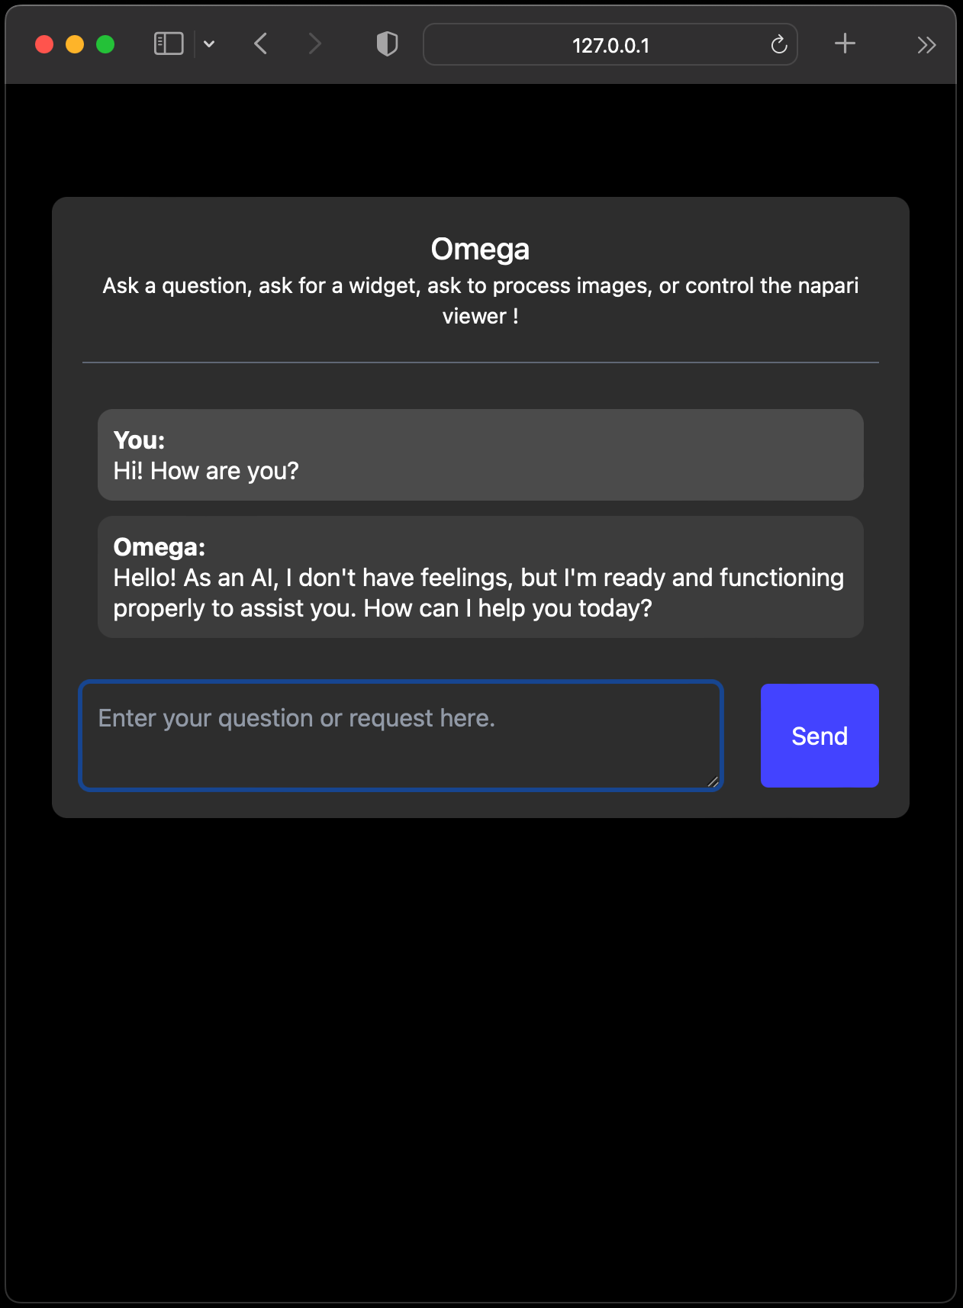Click the green fullscreen window button
The width and height of the screenshot is (963, 1308).
click(105, 44)
